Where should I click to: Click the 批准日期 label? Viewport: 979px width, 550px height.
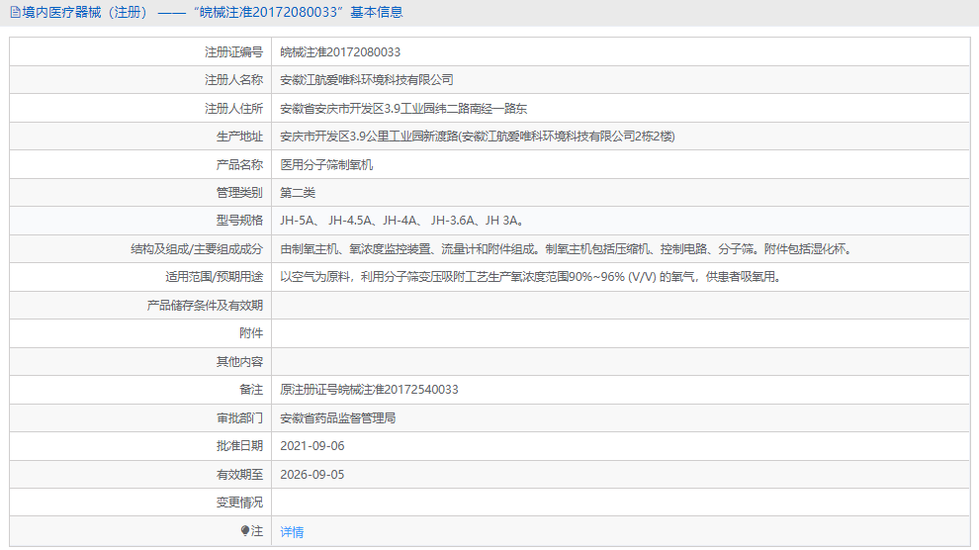239,446
